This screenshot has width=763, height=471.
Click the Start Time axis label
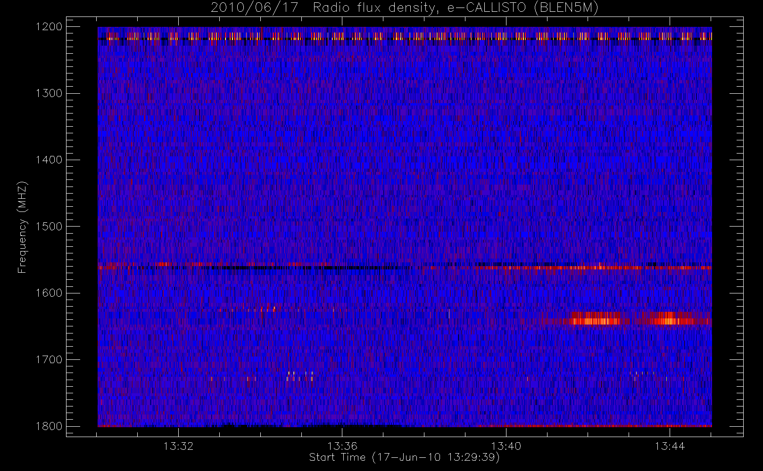[x=404, y=457]
